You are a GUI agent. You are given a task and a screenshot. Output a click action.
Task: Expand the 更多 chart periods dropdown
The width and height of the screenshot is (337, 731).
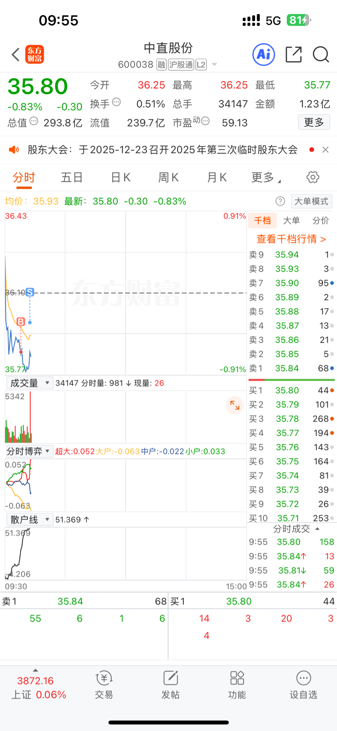pyautogui.click(x=266, y=178)
